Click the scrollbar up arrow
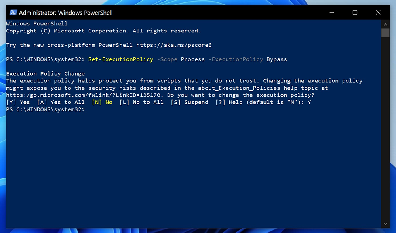 click(x=385, y=24)
